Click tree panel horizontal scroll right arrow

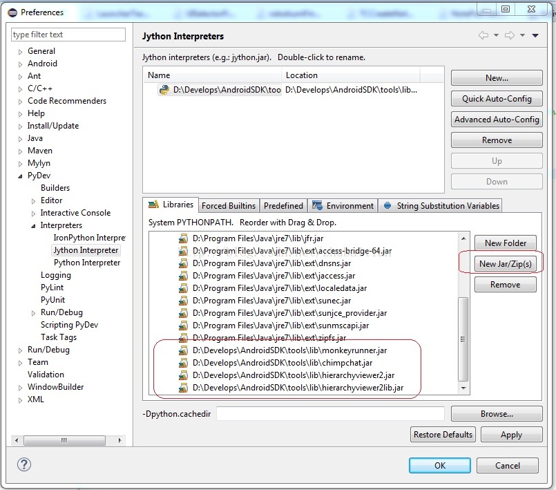point(120,440)
